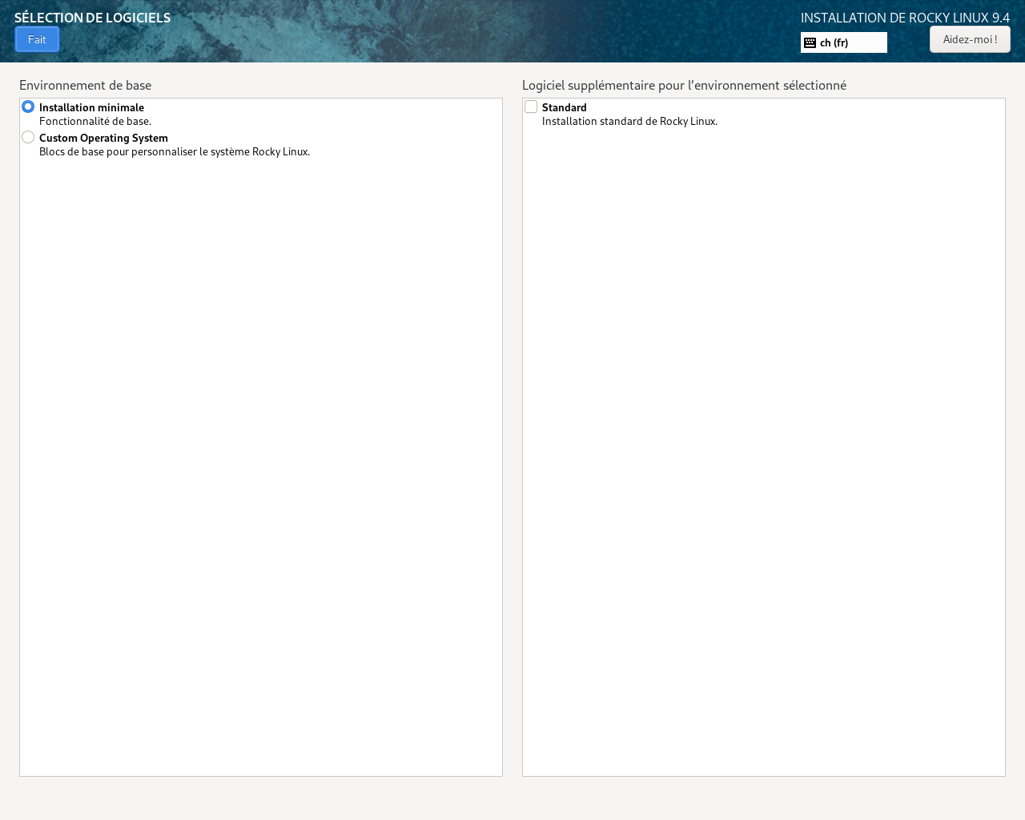
Task: Click INSTALLATION DE ROCKY LINUX 9.4 label
Action: click(905, 17)
